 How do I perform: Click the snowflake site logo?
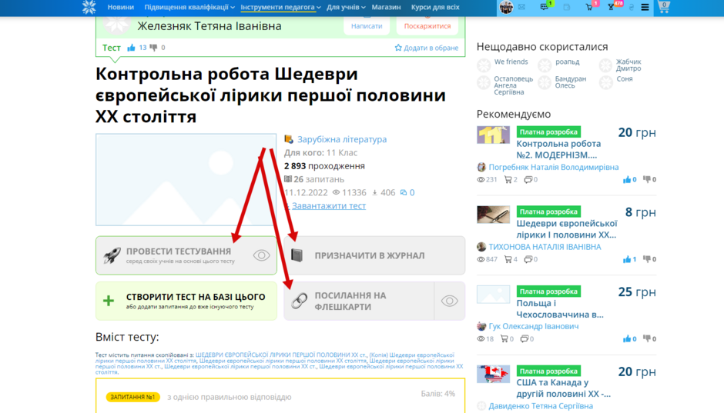89,7
